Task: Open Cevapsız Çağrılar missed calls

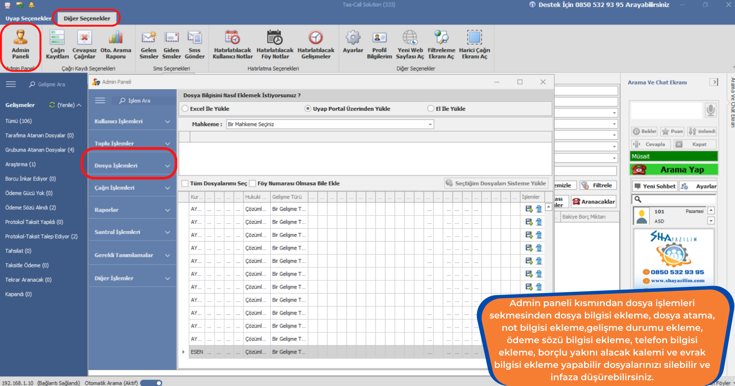Action: 84,44
